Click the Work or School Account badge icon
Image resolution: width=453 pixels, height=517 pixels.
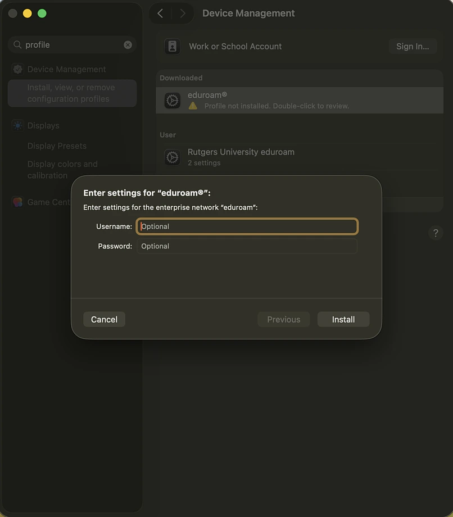click(173, 46)
